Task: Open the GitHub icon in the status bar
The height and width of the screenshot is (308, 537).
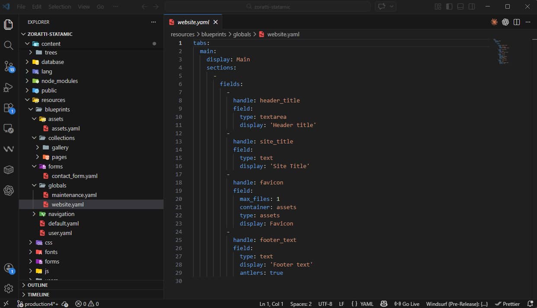Action: pyautogui.click(x=384, y=304)
